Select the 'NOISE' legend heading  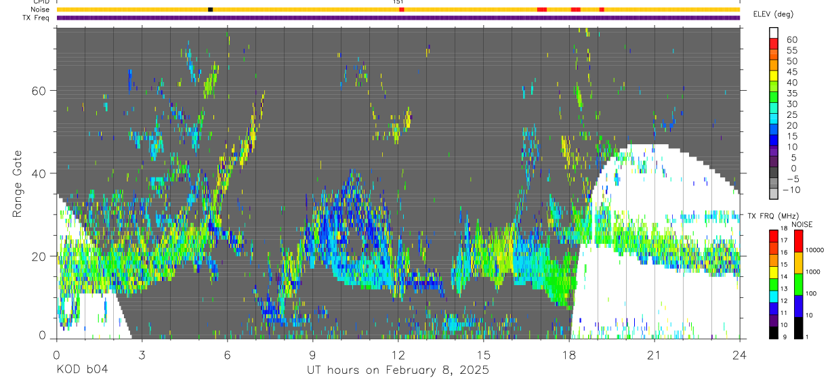click(x=802, y=224)
